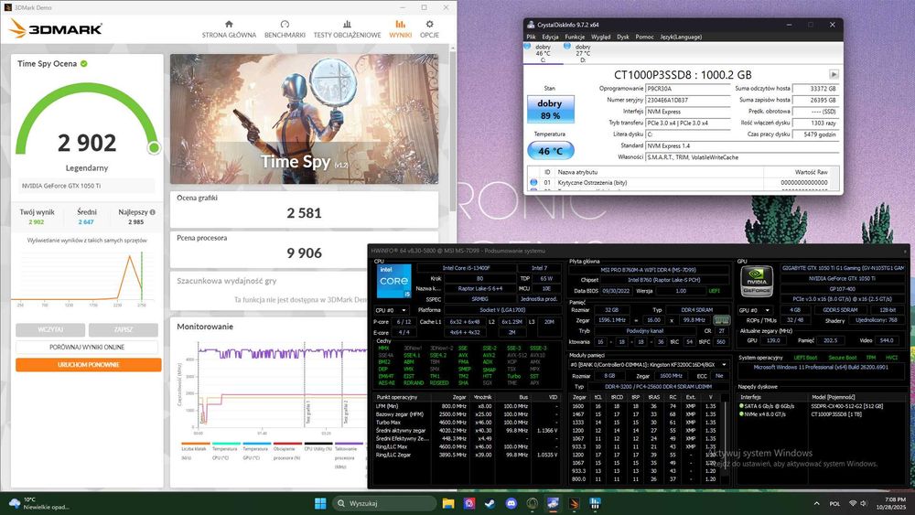The width and height of the screenshot is (915, 515).
Task: Click Turbo Max row in HWiNFO operating points
Action: (x=467, y=423)
